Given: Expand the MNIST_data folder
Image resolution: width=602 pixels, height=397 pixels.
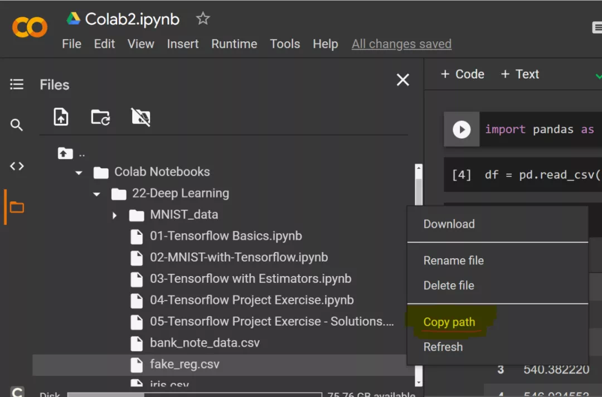Looking at the screenshot, I should coord(115,215).
